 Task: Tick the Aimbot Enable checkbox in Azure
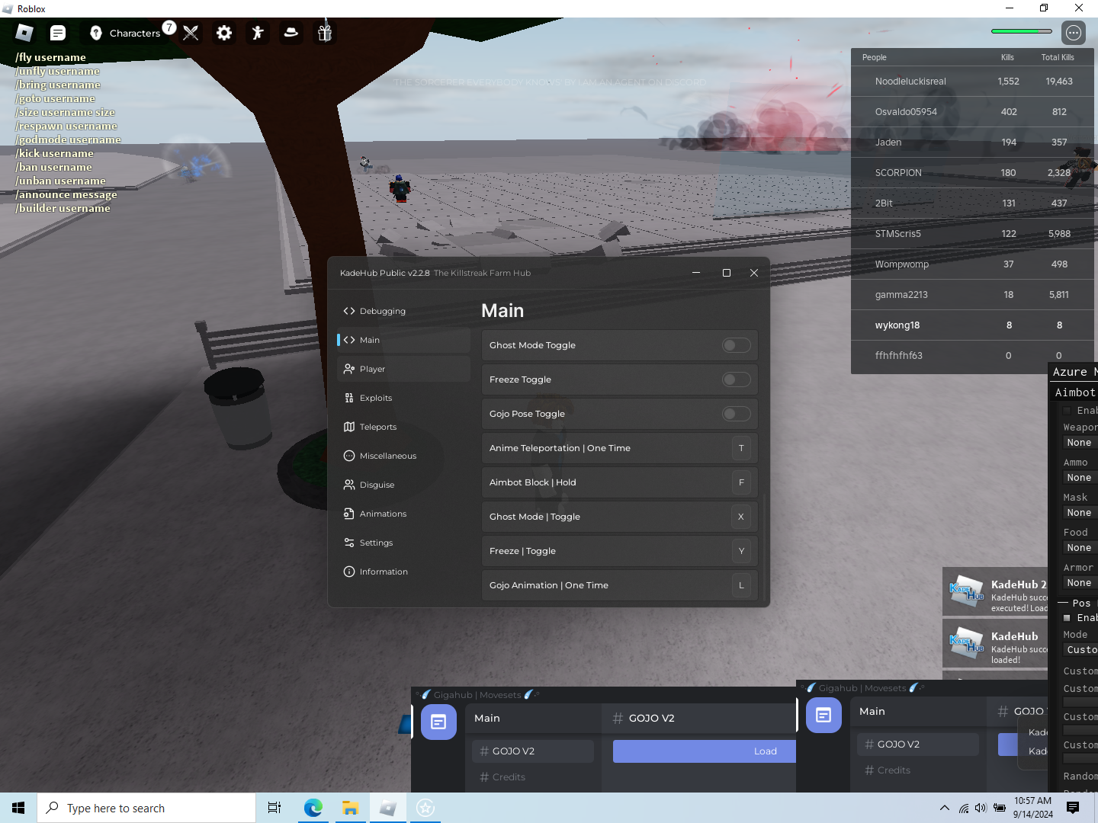(x=1067, y=411)
